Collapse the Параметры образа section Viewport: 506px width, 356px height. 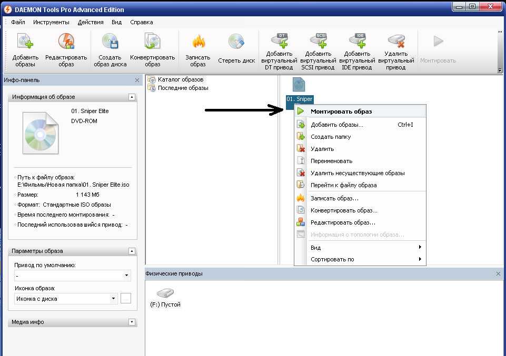[x=132, y=251]
